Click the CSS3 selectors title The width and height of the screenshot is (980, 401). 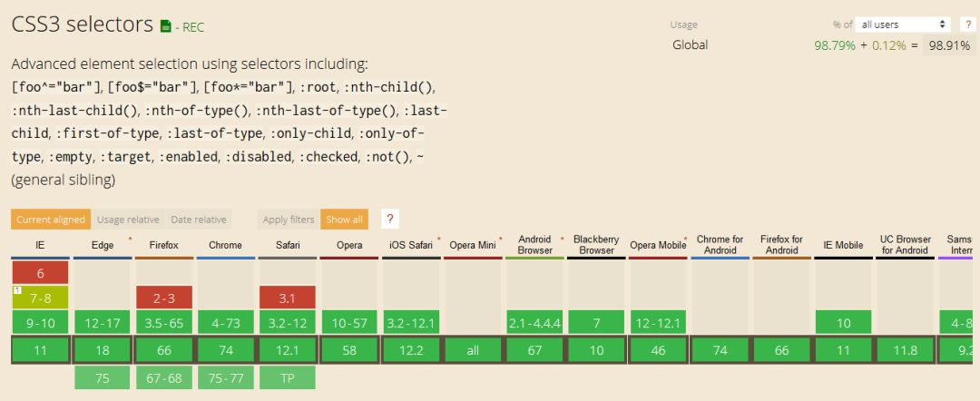click(83, 24)
